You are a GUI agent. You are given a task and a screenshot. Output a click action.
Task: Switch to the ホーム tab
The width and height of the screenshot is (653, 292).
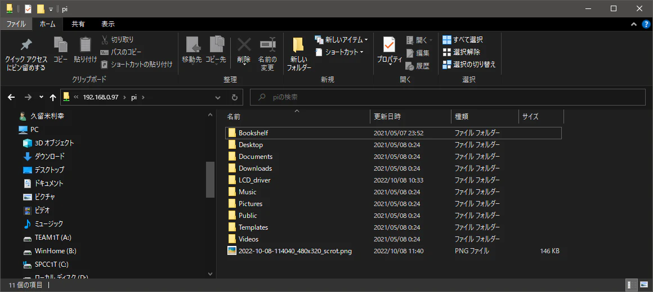pos(48,24)
